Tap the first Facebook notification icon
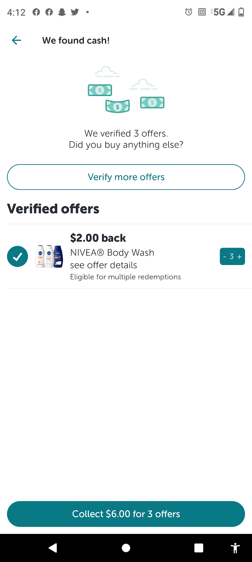This screenshot has height=562, width=252. click(36, 12)
